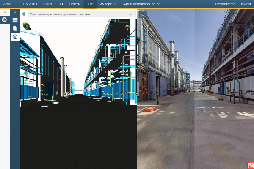Go to the Объекты menu
The height and width of the screenshot is (169, 254).
(x=30, y=4)
